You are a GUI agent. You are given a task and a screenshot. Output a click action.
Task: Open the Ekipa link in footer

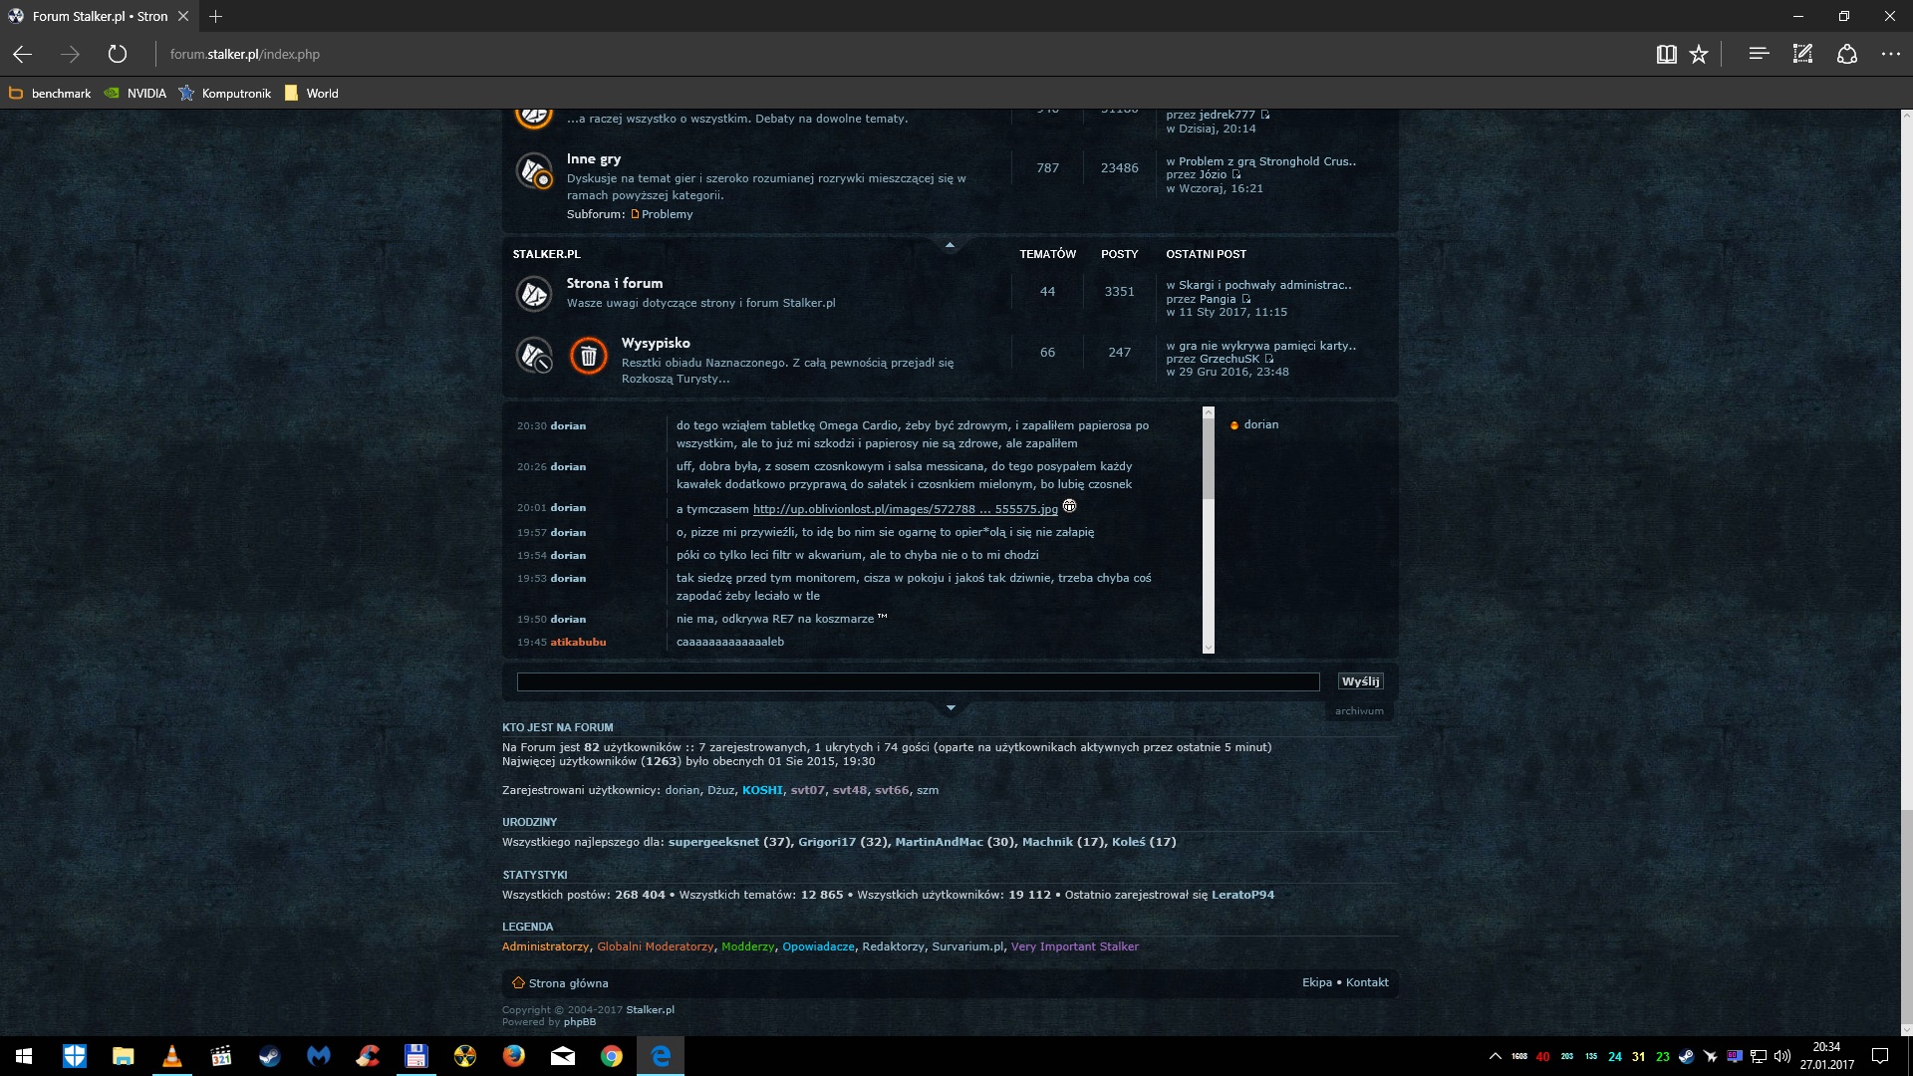point(1316,982)
